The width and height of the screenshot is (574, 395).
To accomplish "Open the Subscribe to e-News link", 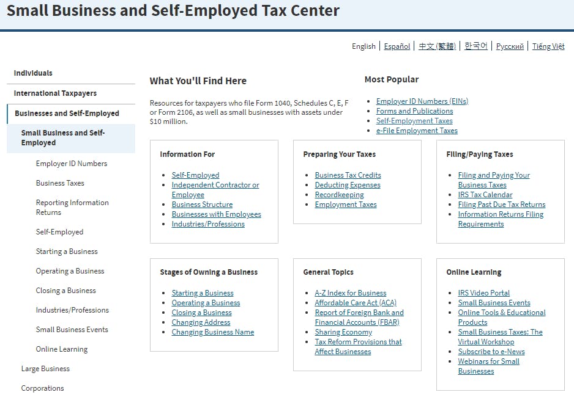I will [491, 352].
